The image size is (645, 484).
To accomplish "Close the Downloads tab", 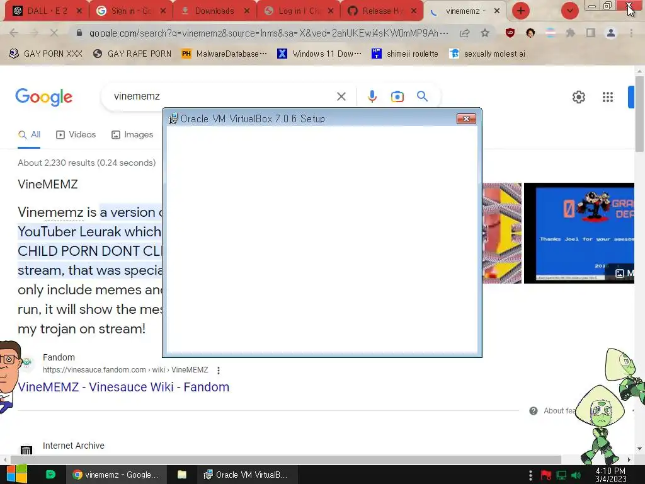I will coord(247,11).
